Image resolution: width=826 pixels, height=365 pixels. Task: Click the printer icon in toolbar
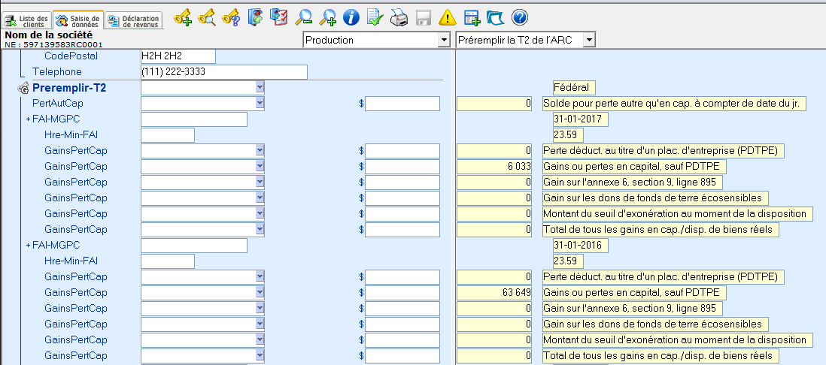399,17
